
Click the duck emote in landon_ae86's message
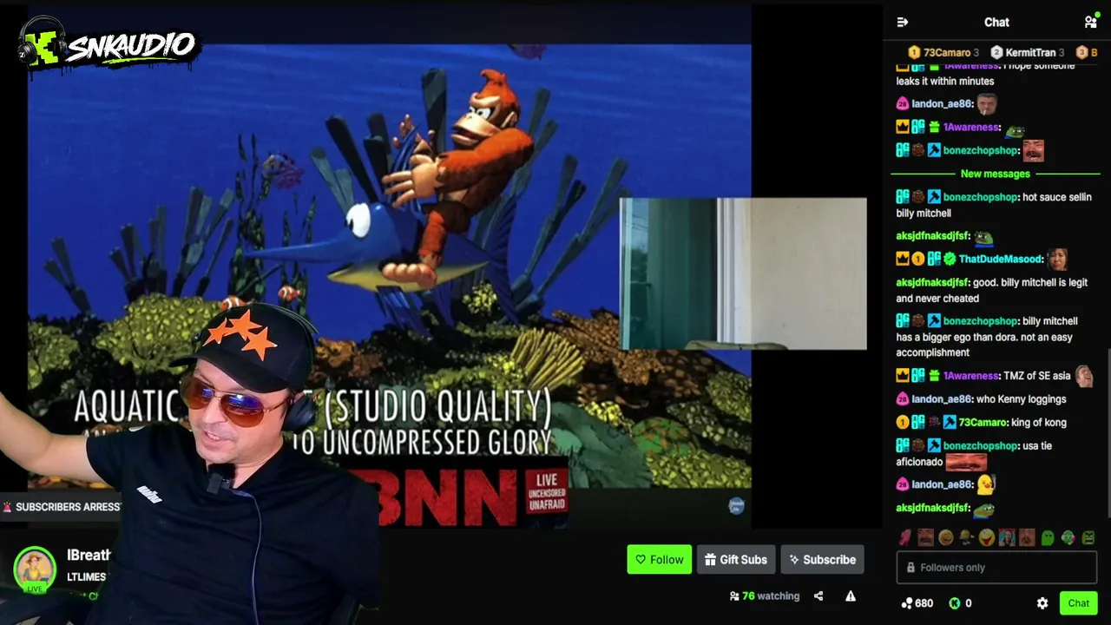[985, 484]
